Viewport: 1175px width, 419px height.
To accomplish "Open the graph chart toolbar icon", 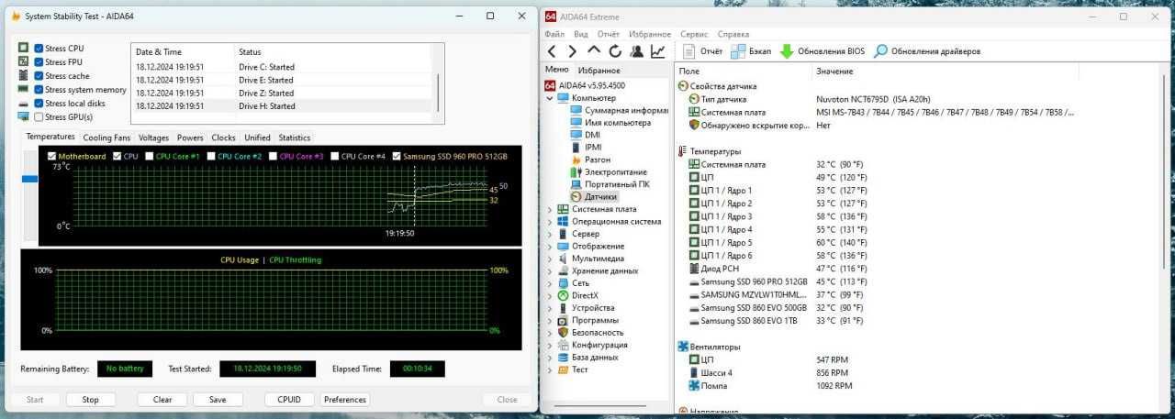I will [658, 51].
